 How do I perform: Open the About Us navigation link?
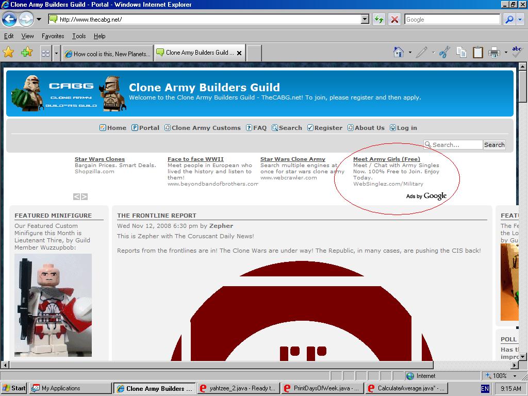[366, 128]
